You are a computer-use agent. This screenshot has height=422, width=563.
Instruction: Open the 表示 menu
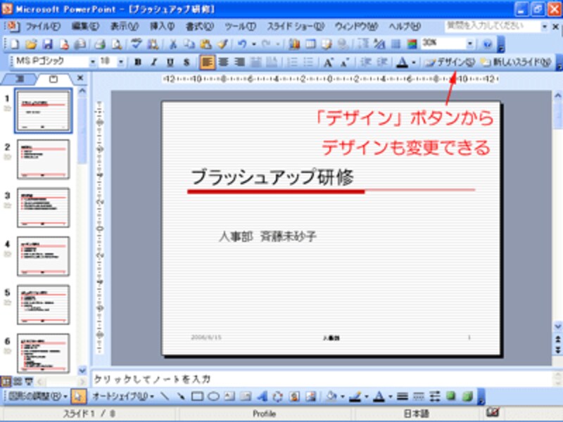(125, 26)
